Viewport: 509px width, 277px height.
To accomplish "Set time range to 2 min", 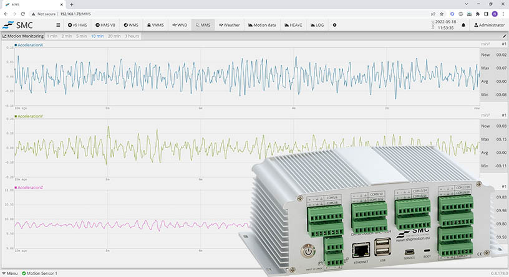I will click(67, 36).
